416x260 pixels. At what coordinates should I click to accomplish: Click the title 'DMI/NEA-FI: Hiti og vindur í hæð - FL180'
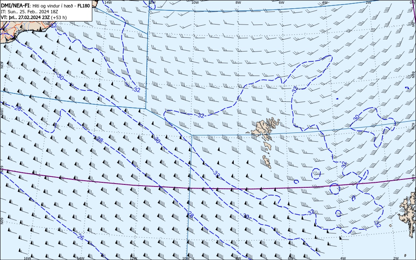[x=45, y=6]
